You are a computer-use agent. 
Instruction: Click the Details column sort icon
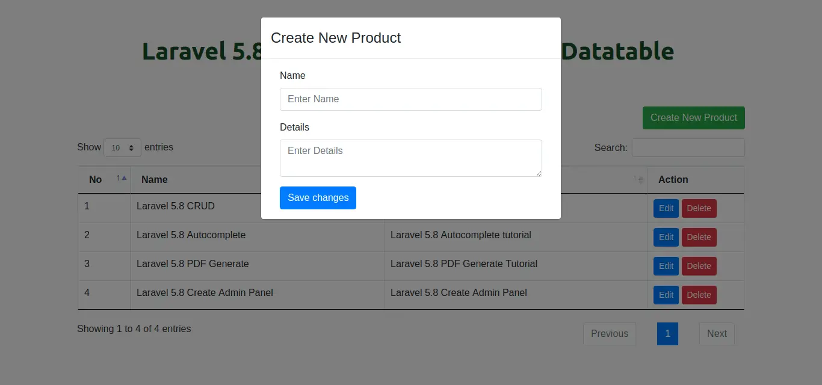click(638, 179)
